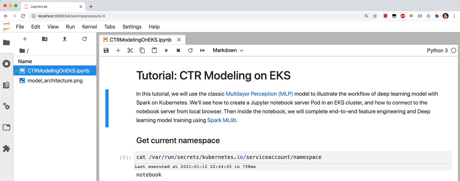The image size is (460, 181).
Task: Open the cell type Markdown dropdown
Action: [x=228, y=50]
